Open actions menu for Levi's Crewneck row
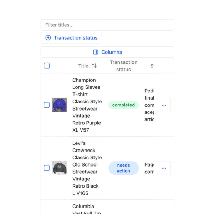 pos(164,168)
